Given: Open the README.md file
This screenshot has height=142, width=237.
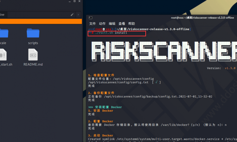Looking at the screenshot, I should 33,55.
